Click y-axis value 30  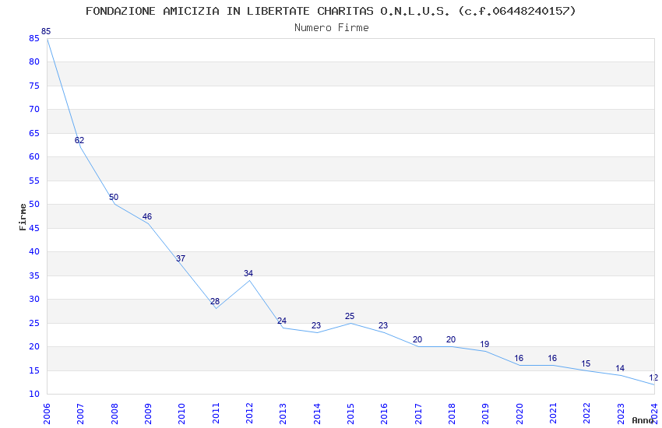(34, 299)
